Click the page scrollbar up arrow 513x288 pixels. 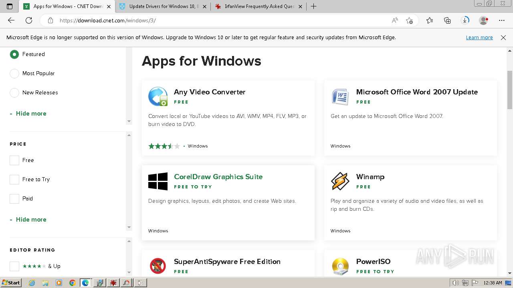[x=510, y=51]
